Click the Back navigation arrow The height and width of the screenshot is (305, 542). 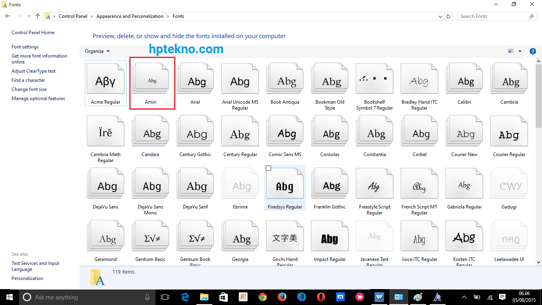pos(8,16)
